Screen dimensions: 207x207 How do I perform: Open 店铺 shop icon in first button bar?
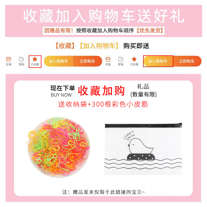(9, 61)
